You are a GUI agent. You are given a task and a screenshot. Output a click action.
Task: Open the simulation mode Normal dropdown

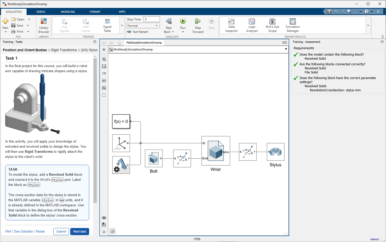point(143,26)
